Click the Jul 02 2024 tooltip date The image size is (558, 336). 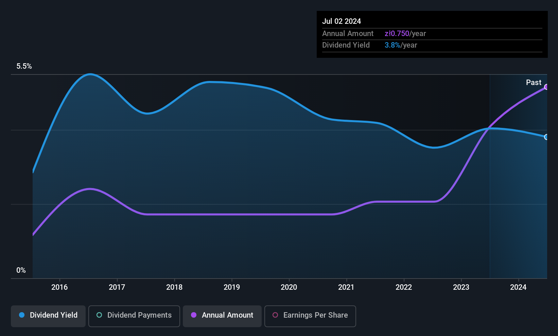[x=342, y=21]
